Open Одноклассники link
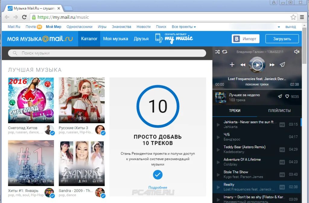The width and height of the screenshot is (309, 203). coord(79,27)
